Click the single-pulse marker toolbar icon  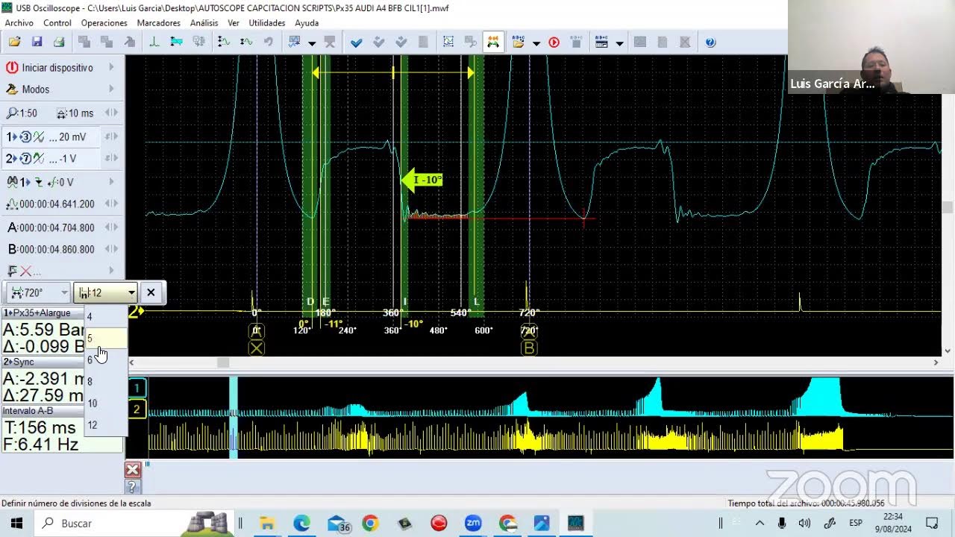(x=154, y=43)
